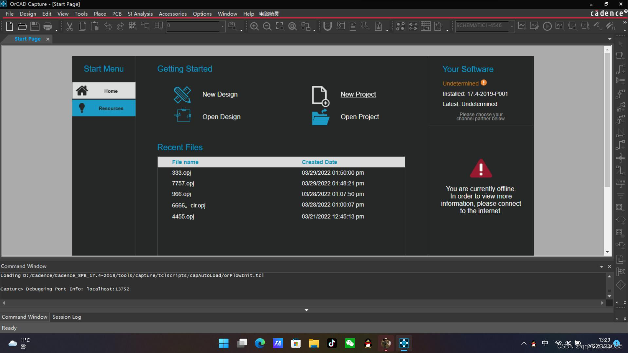
Task: Click the New Design pencil-ruler icon
Action: [x=182, y=95]
